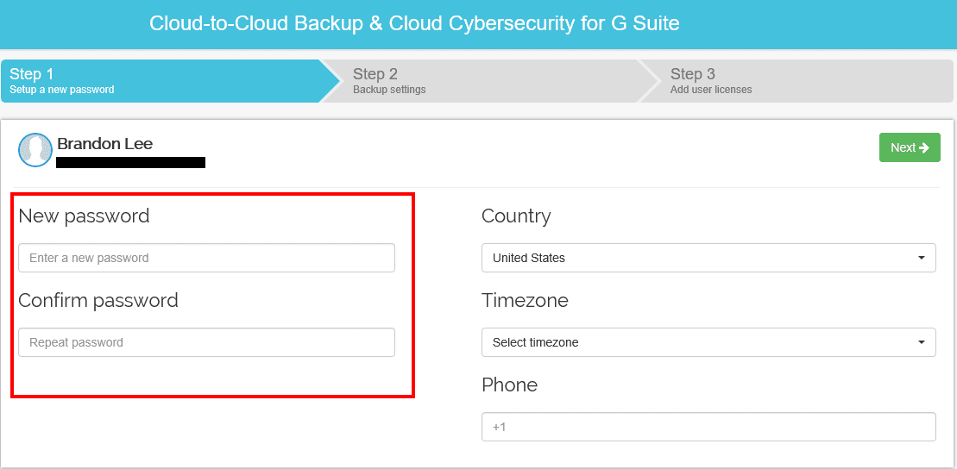Focus the Enter a new password field
957x469 pixels.
tap(206, 258)
